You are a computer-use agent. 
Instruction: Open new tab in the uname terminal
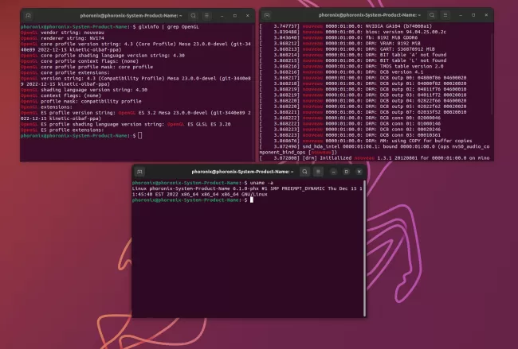[x=140, y=170]
